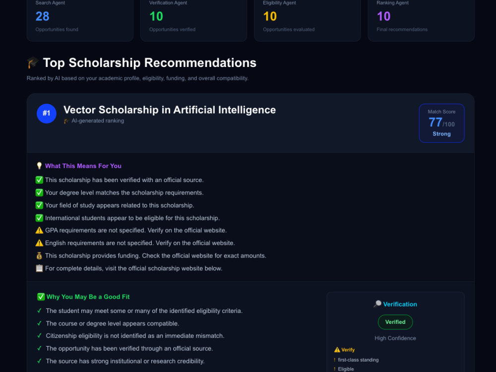Viewport: 496px width, 372px height.
Task: Click the checkmark beside 'course or degree level appears compatible'
Action: point(39,323)
